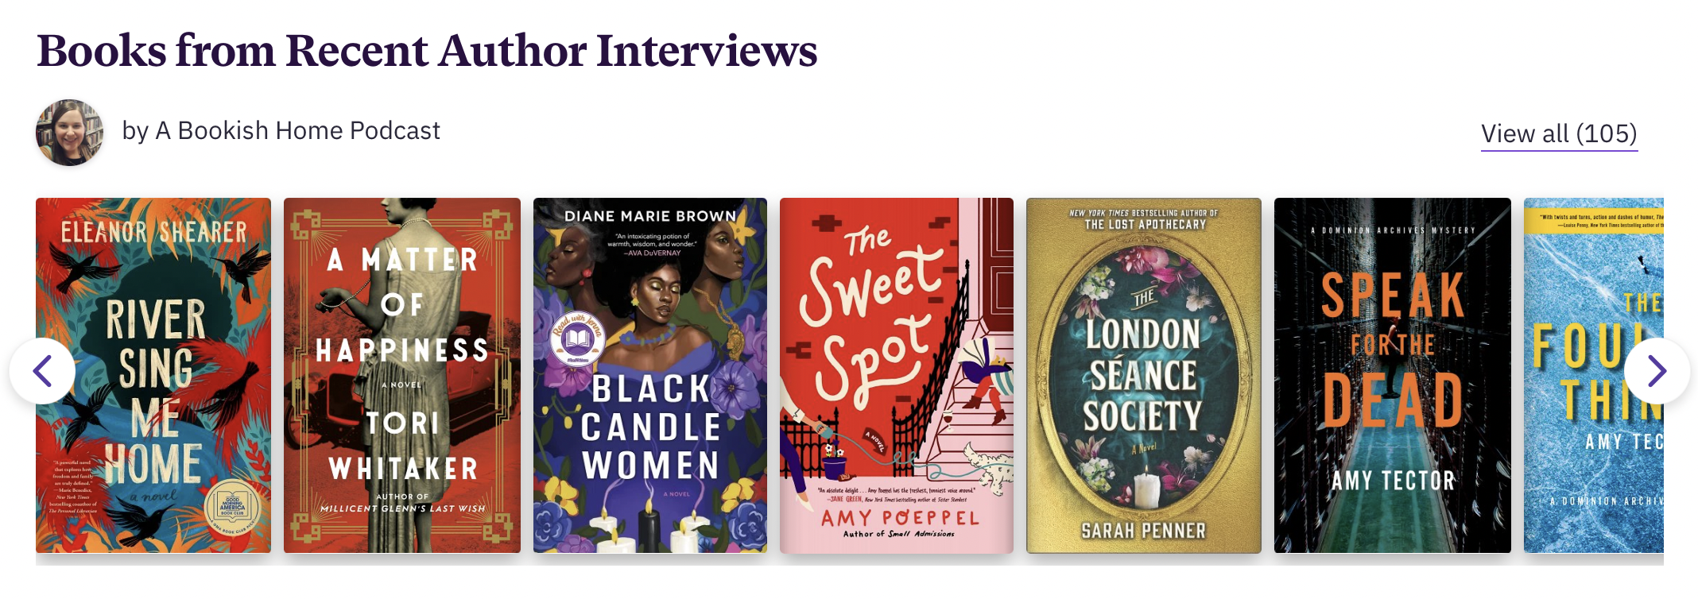
Task: Select A Matter of Happiness book cover
Action: (x=402, y=375)
